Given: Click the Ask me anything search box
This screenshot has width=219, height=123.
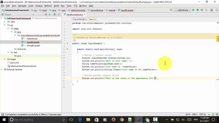Looking at the screenshot, I should 38,120.
